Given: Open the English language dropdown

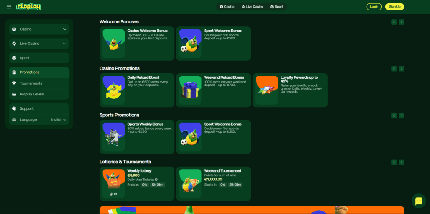Looking at the screenshot, I should click(x=59, y=120).
